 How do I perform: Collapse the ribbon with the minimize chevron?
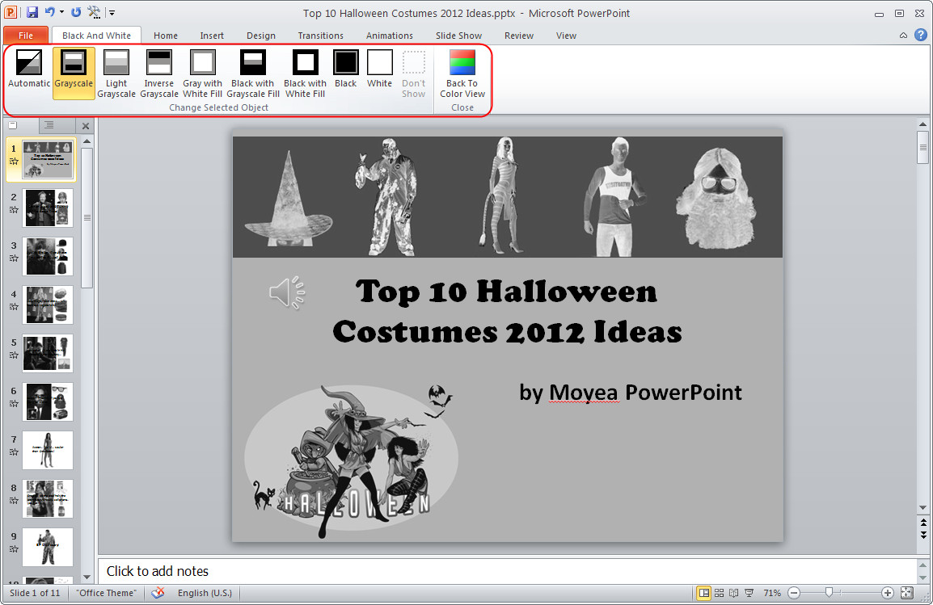pos(902,36)
